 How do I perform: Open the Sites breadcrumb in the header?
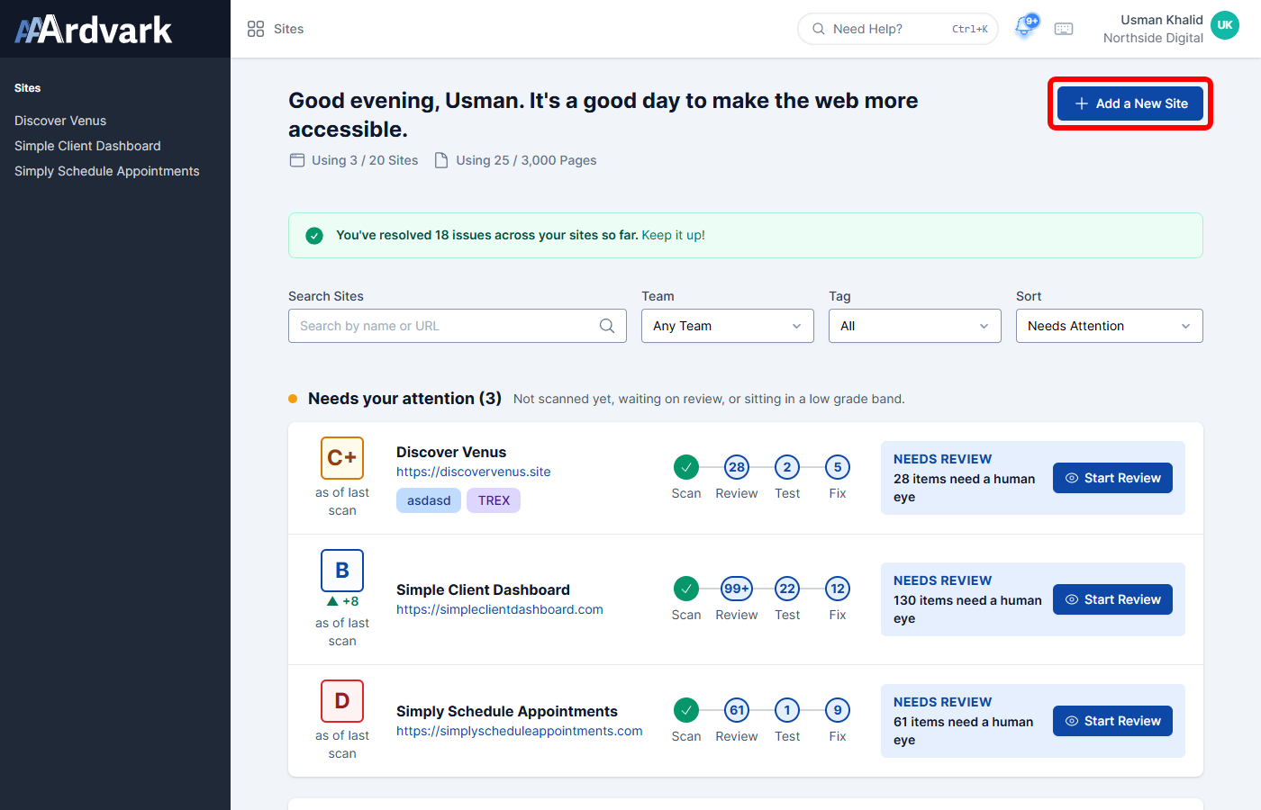[288, 29]
